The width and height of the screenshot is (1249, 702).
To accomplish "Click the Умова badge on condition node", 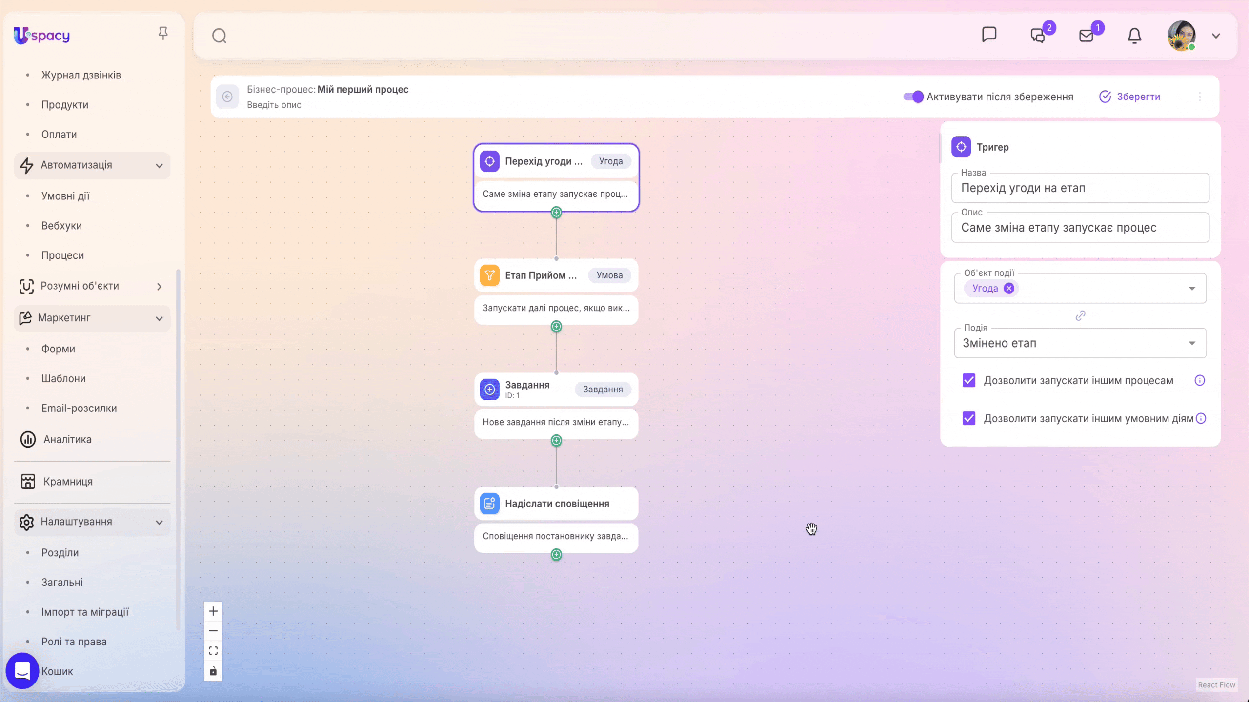I will click(x=609, y=275).
